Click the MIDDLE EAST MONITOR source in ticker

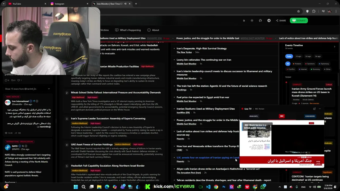[x=252, y=38]
